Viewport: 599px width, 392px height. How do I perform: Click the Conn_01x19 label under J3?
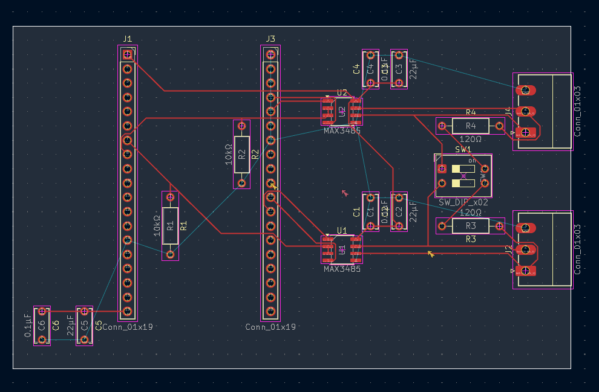click(270, 327)
